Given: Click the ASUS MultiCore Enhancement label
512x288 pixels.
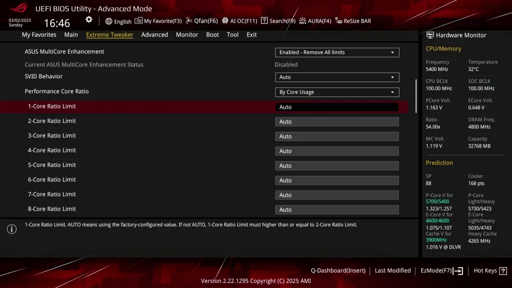Looking at the screenshot, I should (x=64, y=51).
